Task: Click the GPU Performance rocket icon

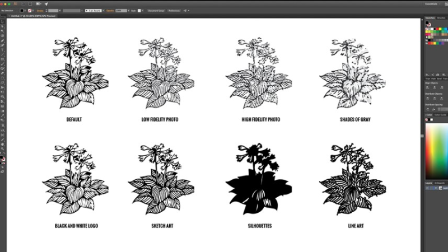Action: click(x=46, y=3)
